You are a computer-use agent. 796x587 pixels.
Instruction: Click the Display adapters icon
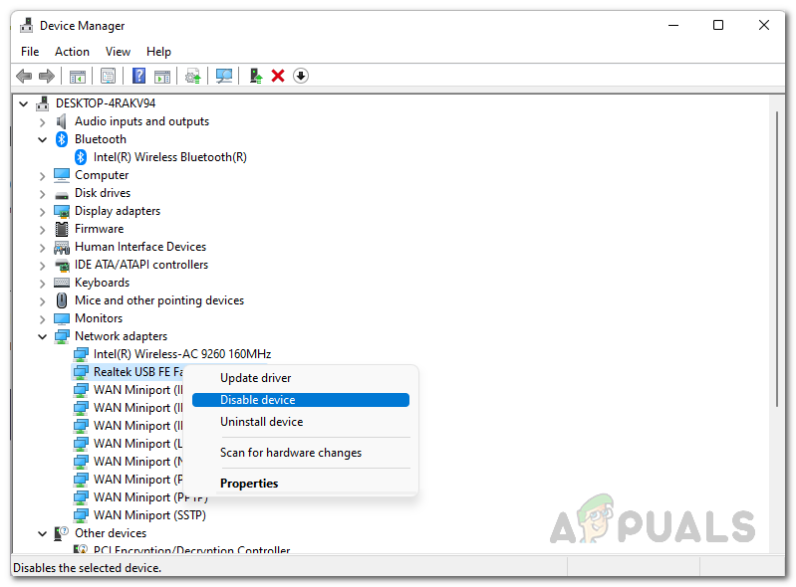coord(62,211)
